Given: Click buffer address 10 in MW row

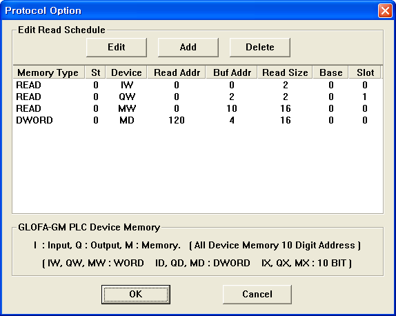Looking at the screenshot, I should point(232,108).
